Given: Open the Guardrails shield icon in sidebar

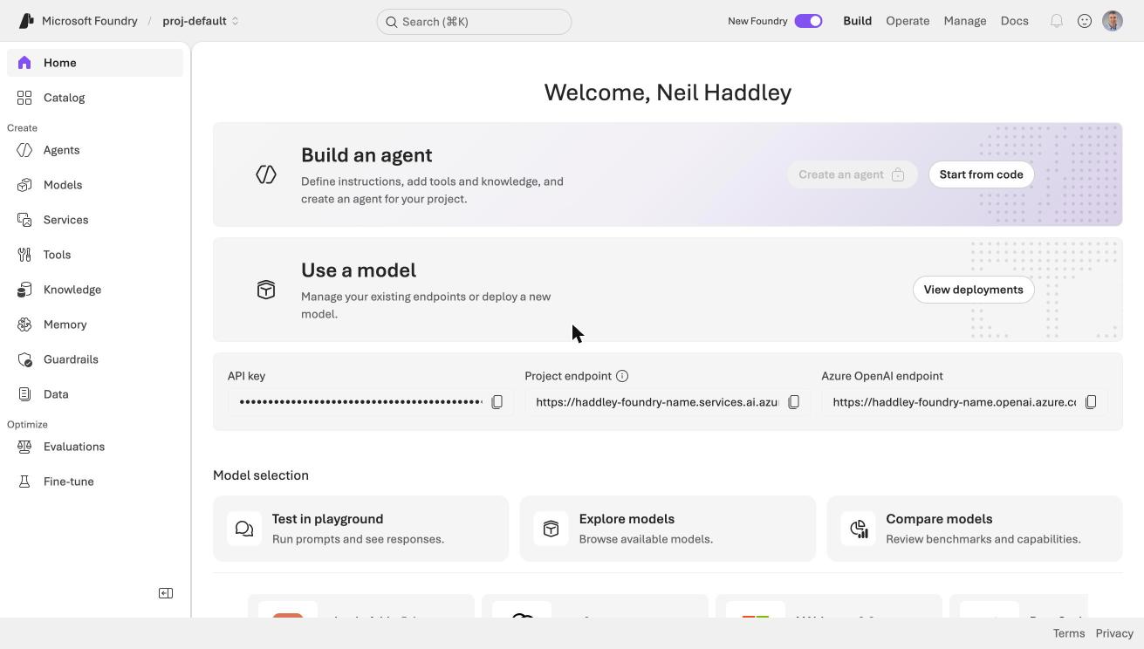Looking at the screenshot, I should tap(24, 359).
